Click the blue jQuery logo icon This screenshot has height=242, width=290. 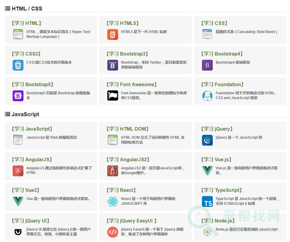(207, 140)
